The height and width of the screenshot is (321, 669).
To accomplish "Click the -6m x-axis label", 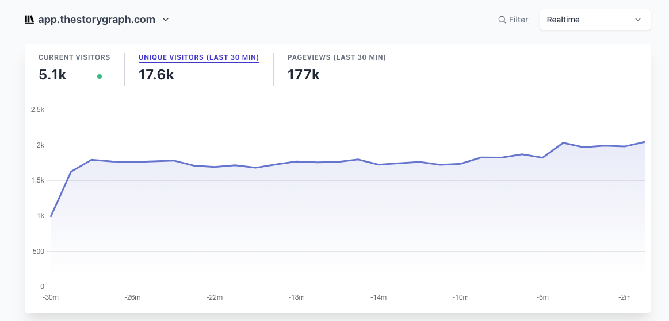I will pyautogui.click(x=542, y=297).
